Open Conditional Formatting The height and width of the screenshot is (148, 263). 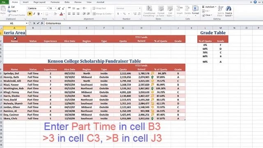pyautogui.click(x=149, y=11)
